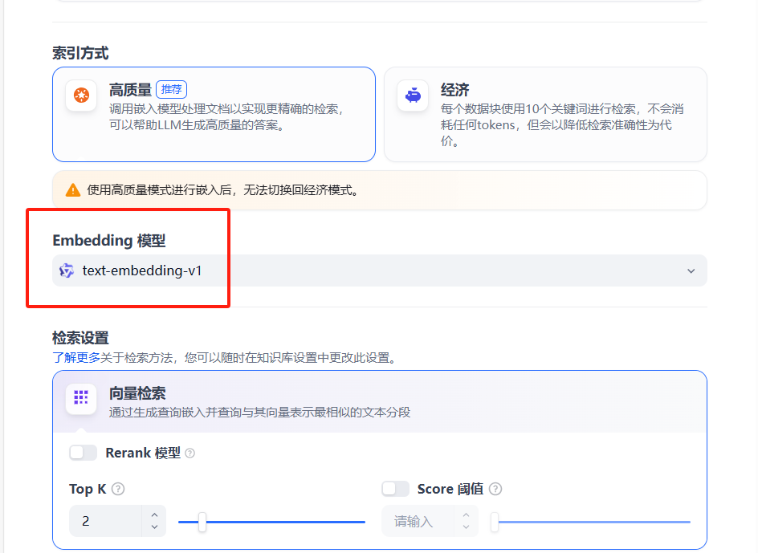Select the 高质量 index method card
This screenshot has height=553, width=758.
(214, 114)
